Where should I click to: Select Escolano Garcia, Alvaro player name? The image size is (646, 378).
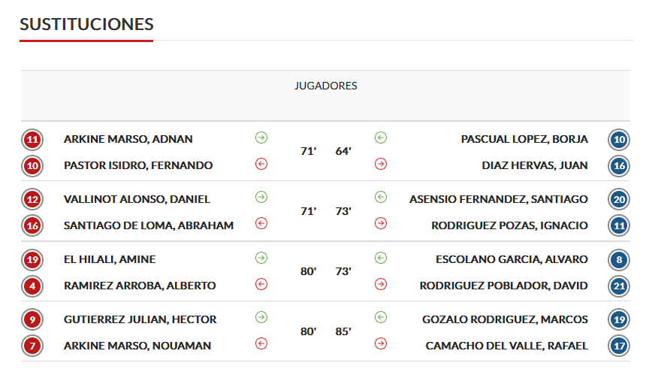pos(512,259)
